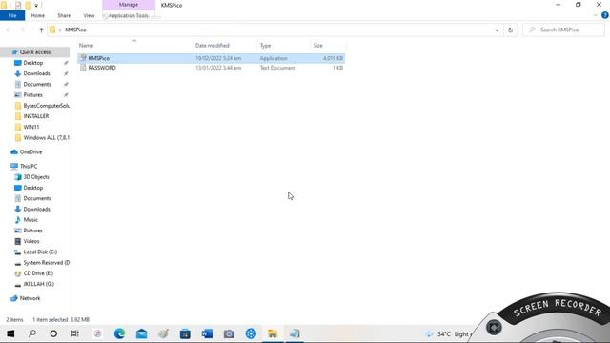The height and width of the screenshot is (343, 610).
Task: Sort files by Size column
Action: (x=328, y=46)
